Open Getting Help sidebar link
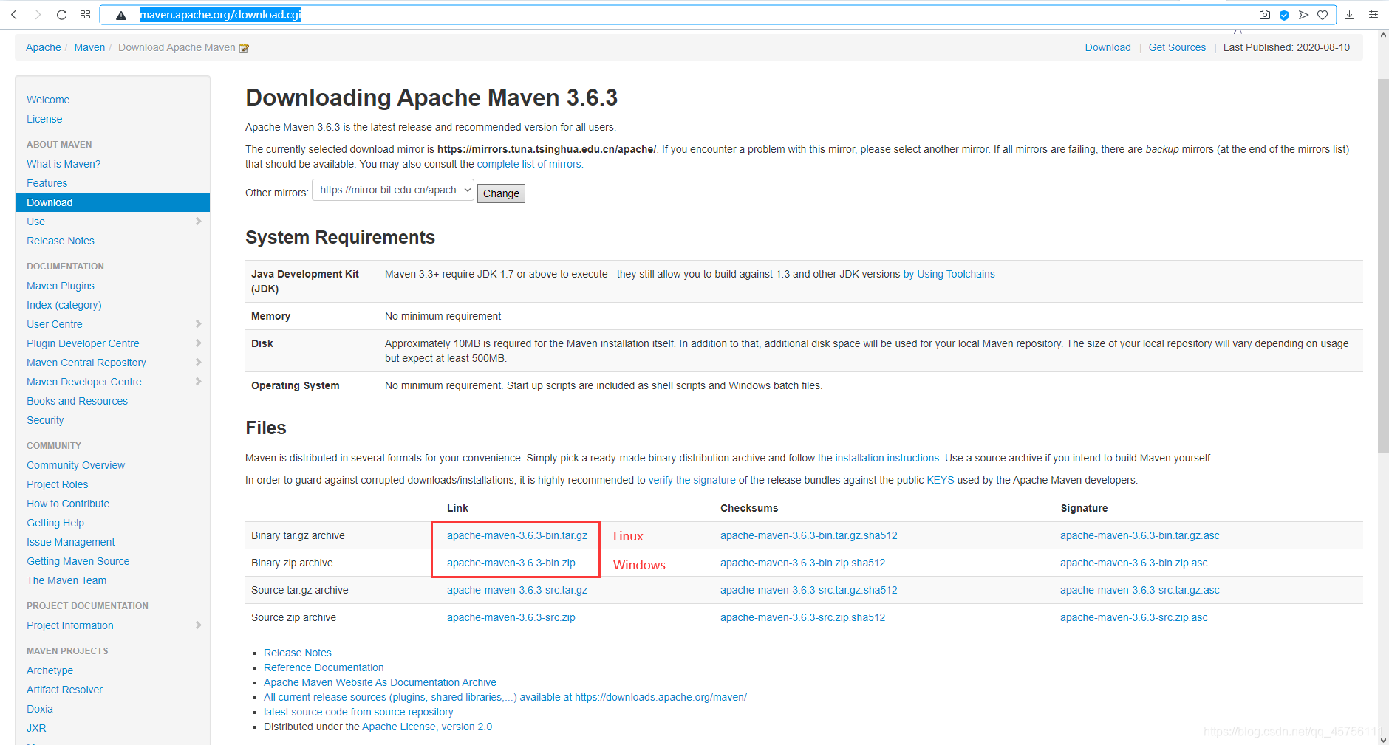Screen dimensions: 1389x745 pyautogui.click(x=55, y=523)
